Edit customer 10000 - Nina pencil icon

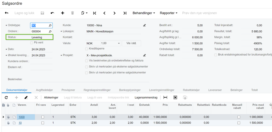tap(144, 25)
